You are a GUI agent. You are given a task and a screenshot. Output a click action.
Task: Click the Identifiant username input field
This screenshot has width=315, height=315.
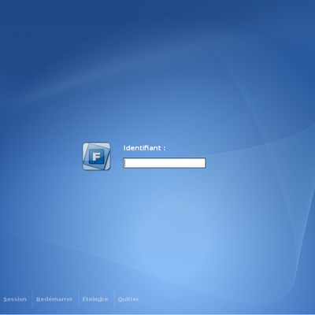[165, 163]
